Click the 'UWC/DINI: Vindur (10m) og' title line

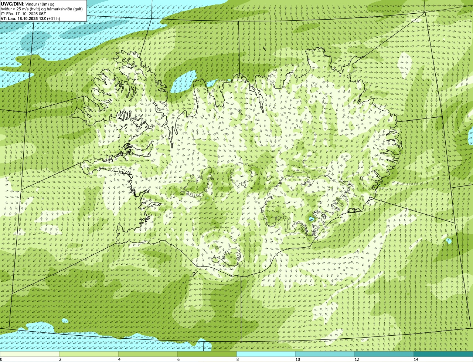[x=28, y=4]
